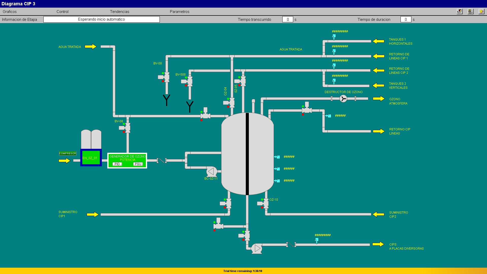This screenshot has width=487, height=274.
Task: Open the Graficos menu
Action: coord(10,12)
